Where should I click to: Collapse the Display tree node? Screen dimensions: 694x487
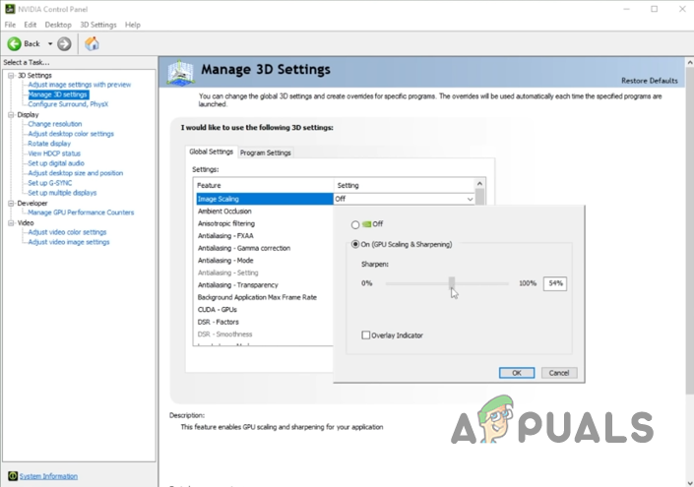11,114
